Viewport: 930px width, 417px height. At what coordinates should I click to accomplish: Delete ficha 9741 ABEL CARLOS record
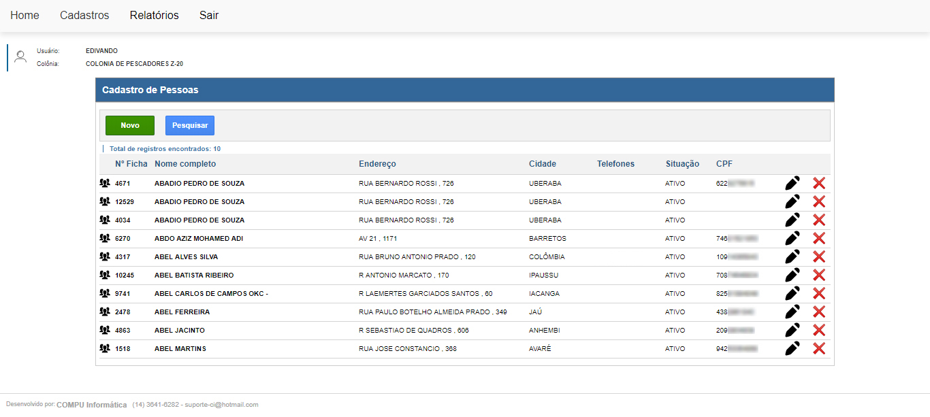[819, 293]
